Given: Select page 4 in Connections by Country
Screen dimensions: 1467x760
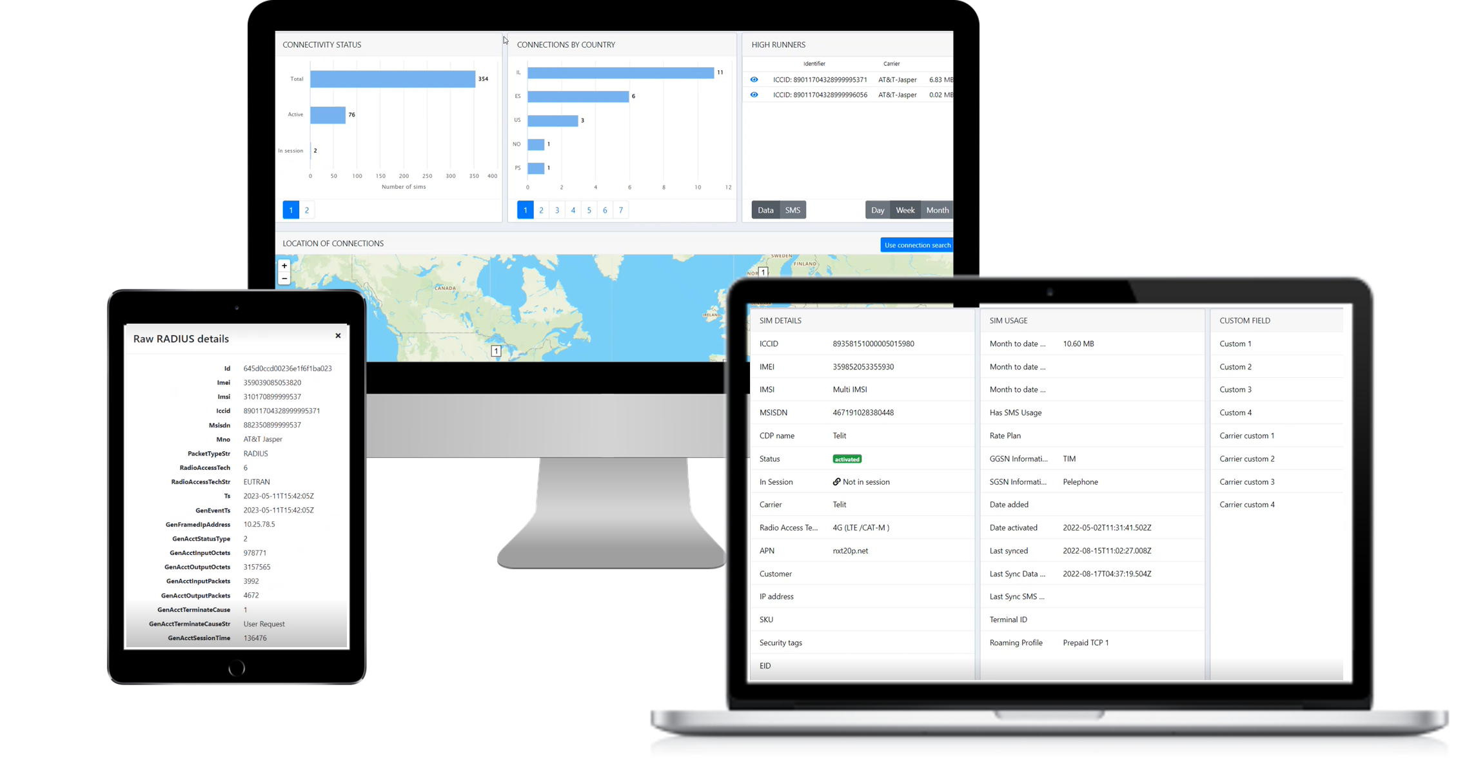Looking at the screenshot, I should click(x=573, y=209).
